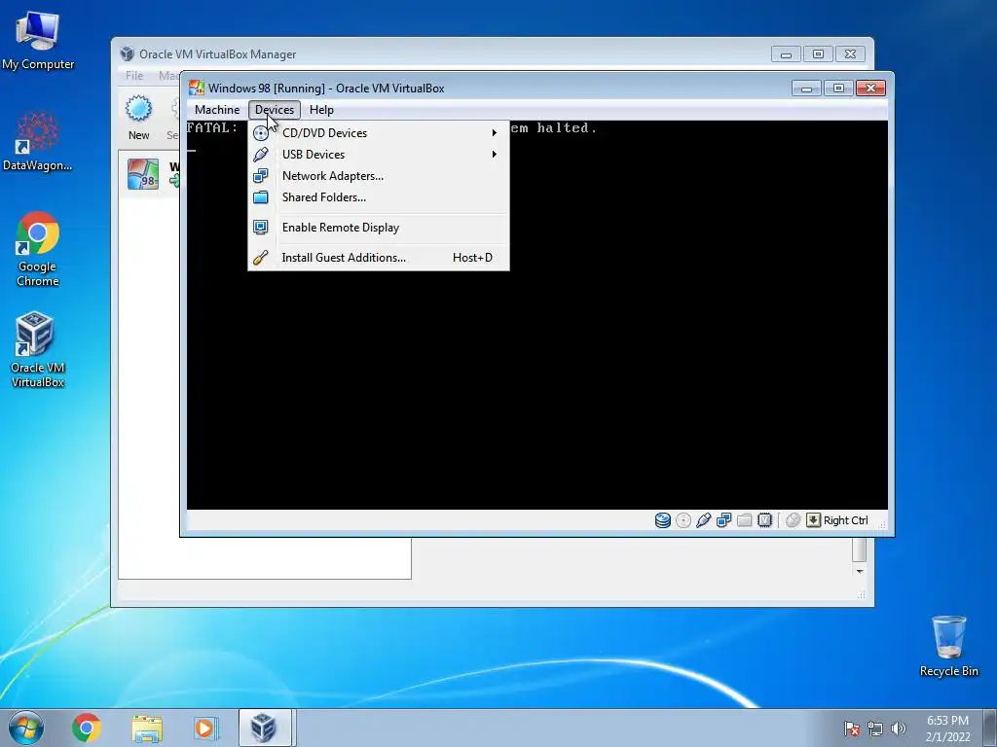Click the virtualization chip icon in status bar
The image size is (997, 747).
[765, 520]
